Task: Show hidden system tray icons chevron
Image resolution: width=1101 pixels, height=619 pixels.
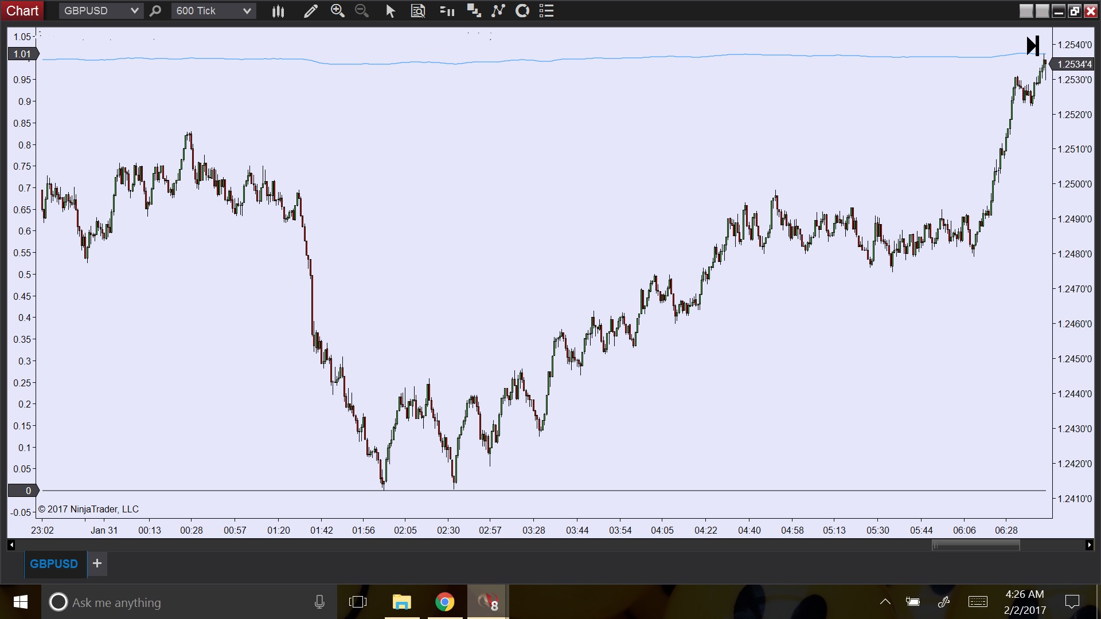Action: point(885,602)
